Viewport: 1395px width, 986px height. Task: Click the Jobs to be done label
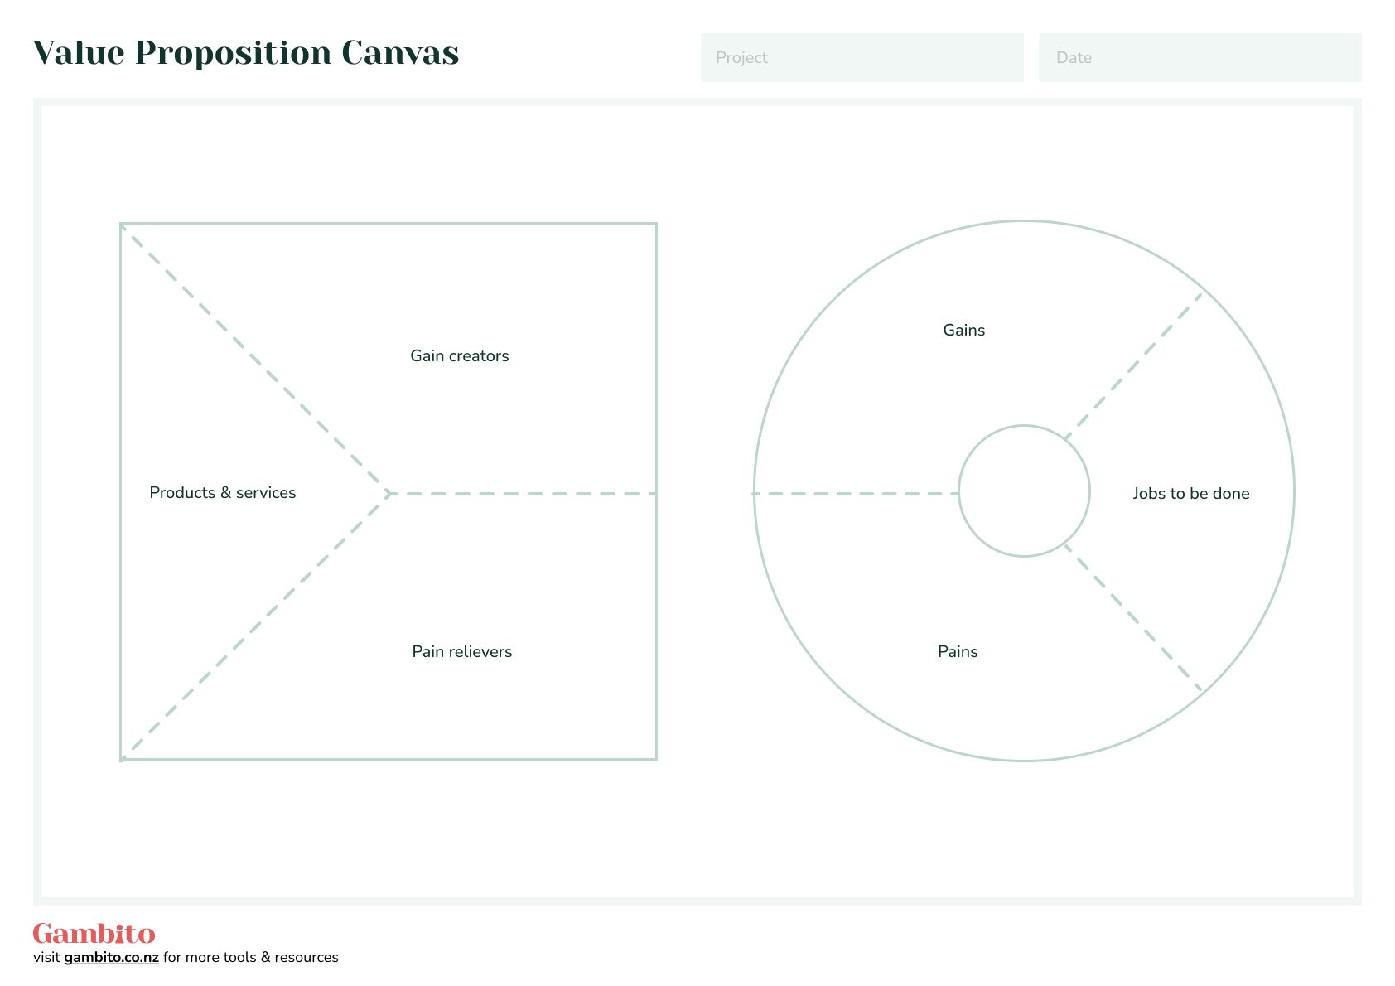click(x=1191, y=494)
